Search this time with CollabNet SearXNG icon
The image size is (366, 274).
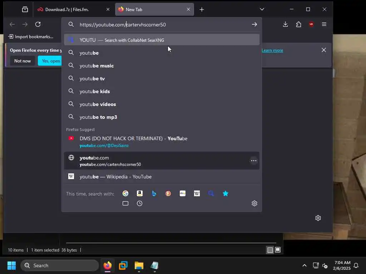coord(211,193)
